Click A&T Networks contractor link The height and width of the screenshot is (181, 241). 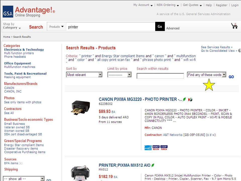pos(173,135)
